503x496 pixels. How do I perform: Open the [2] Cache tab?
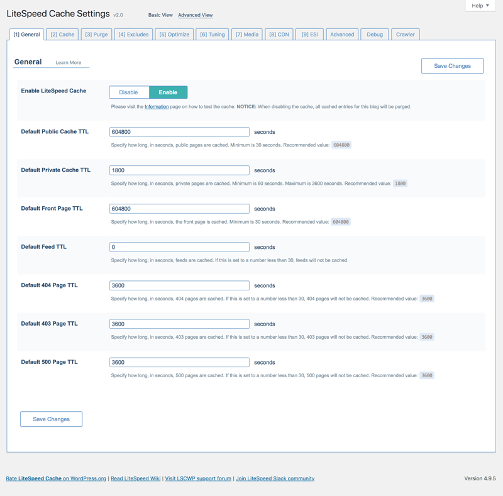tap(62, 35)
